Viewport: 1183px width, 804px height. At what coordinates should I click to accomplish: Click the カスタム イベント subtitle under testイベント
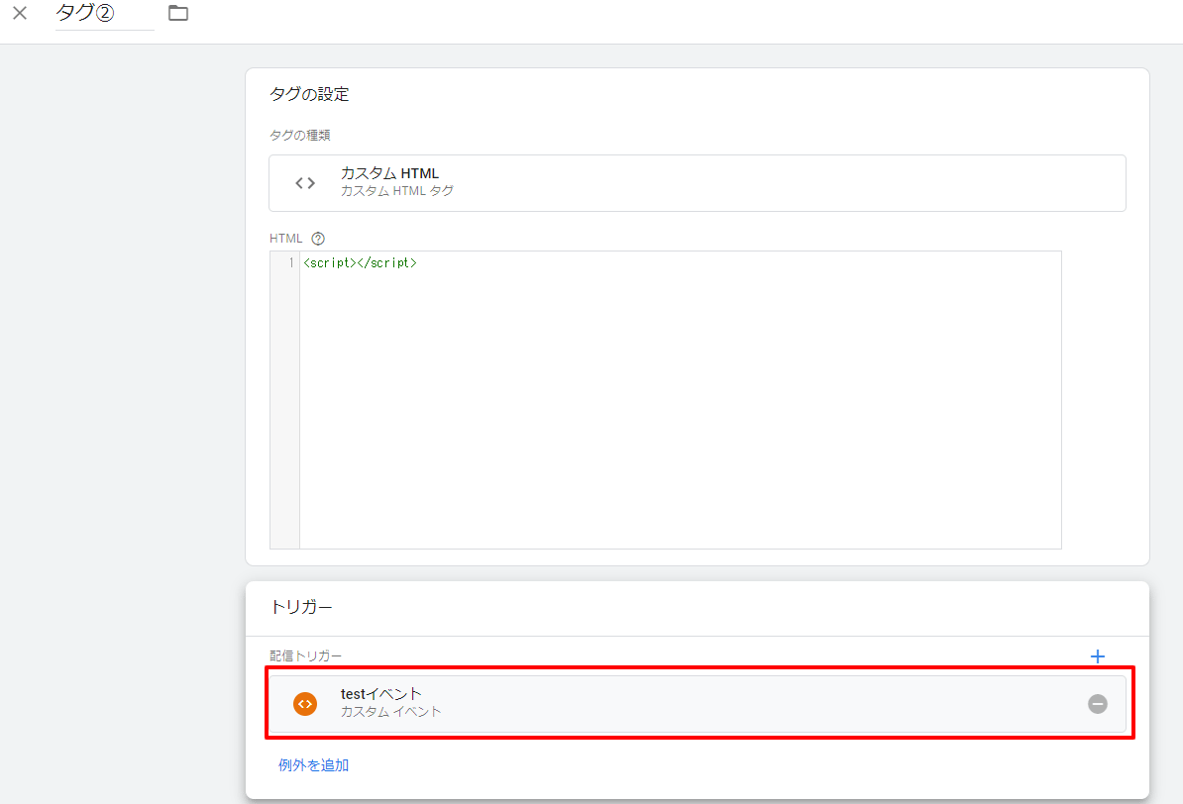(391, 712)
